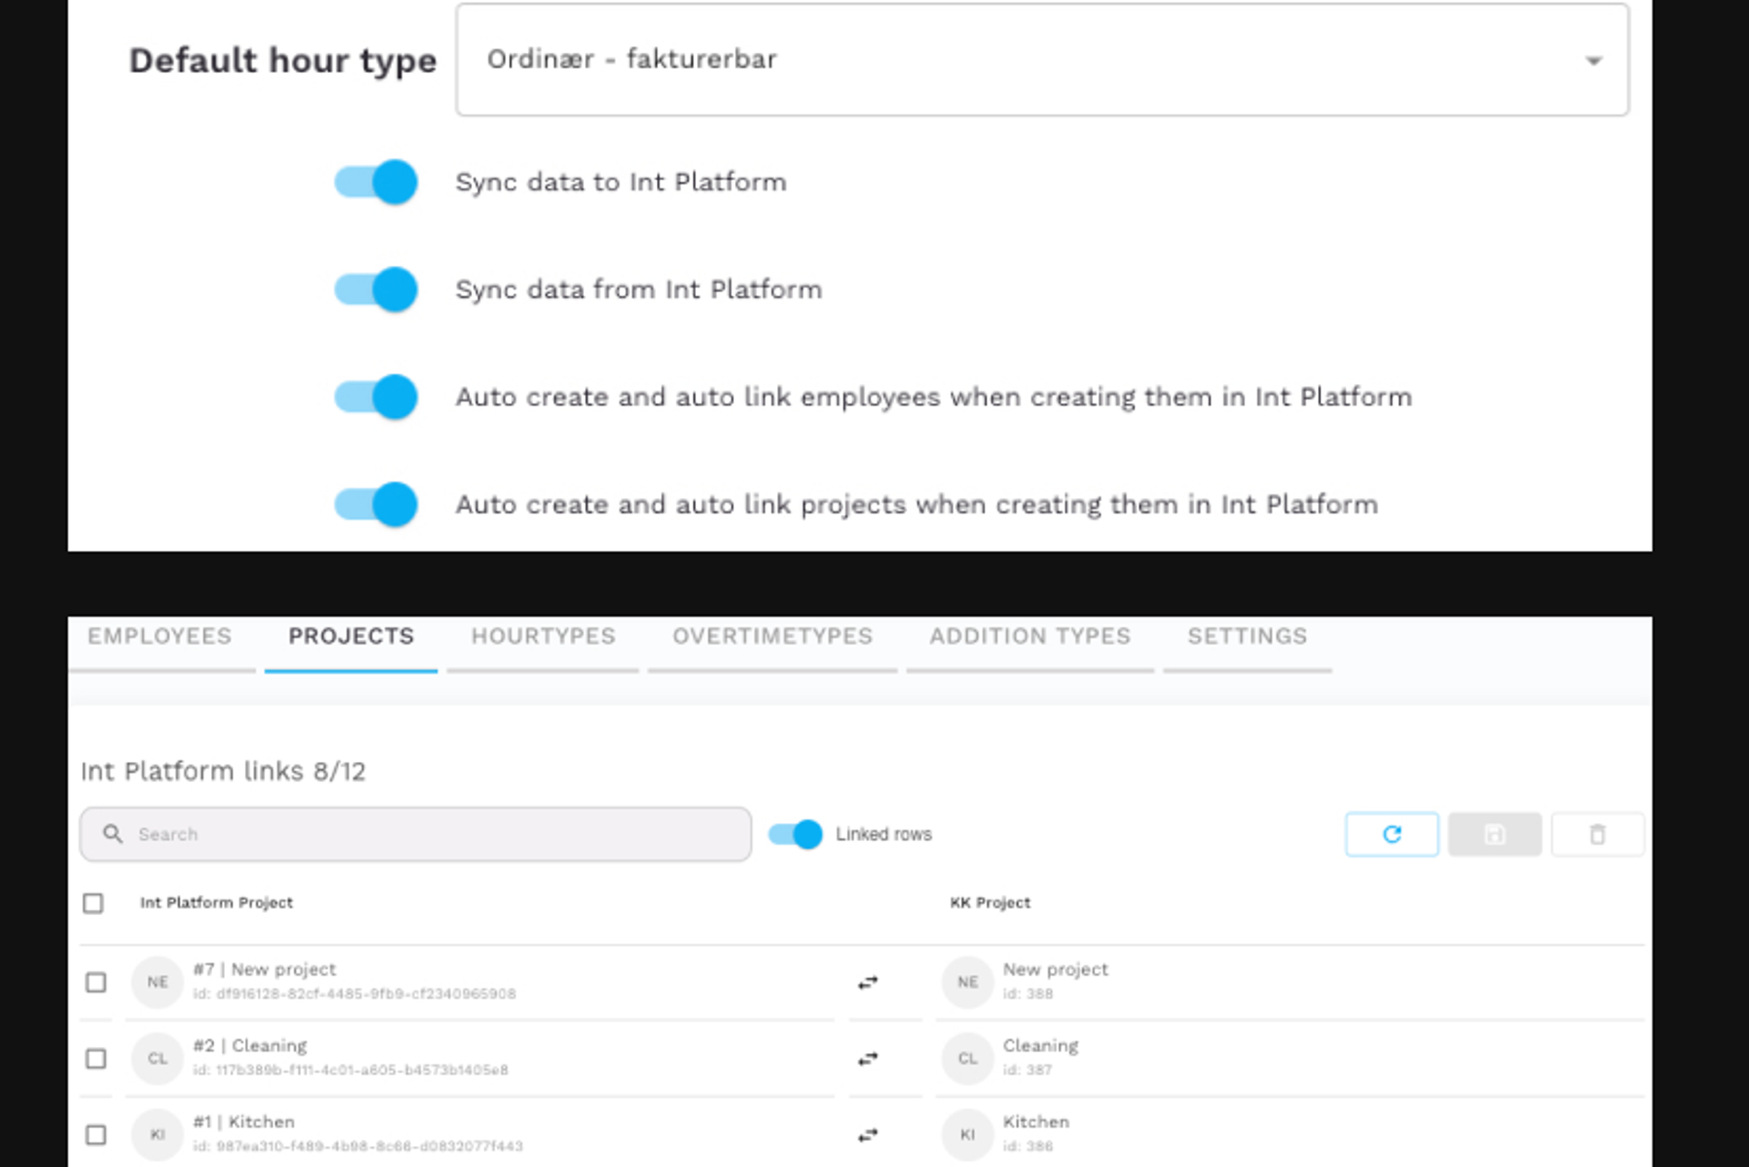Toggle auto create and link projects switch
Image resolution: width=1749 pixels, height=1167 pixels.
376,504
